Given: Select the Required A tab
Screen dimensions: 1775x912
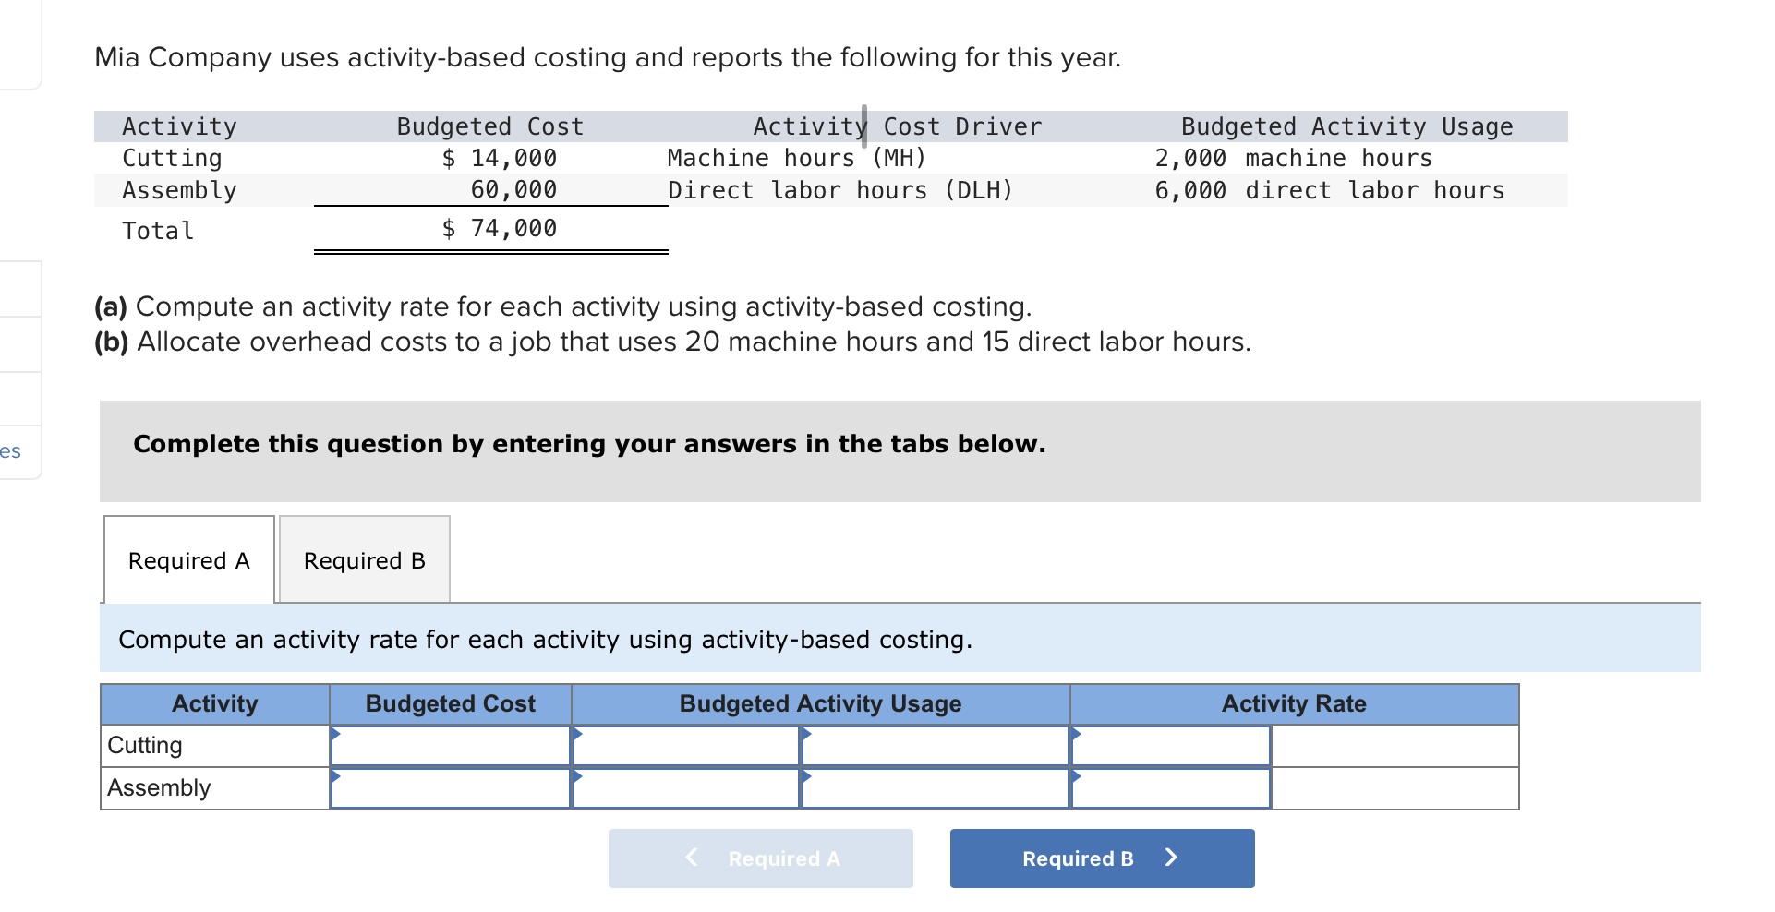Looking at the screenshot, I should pos(187,559).
